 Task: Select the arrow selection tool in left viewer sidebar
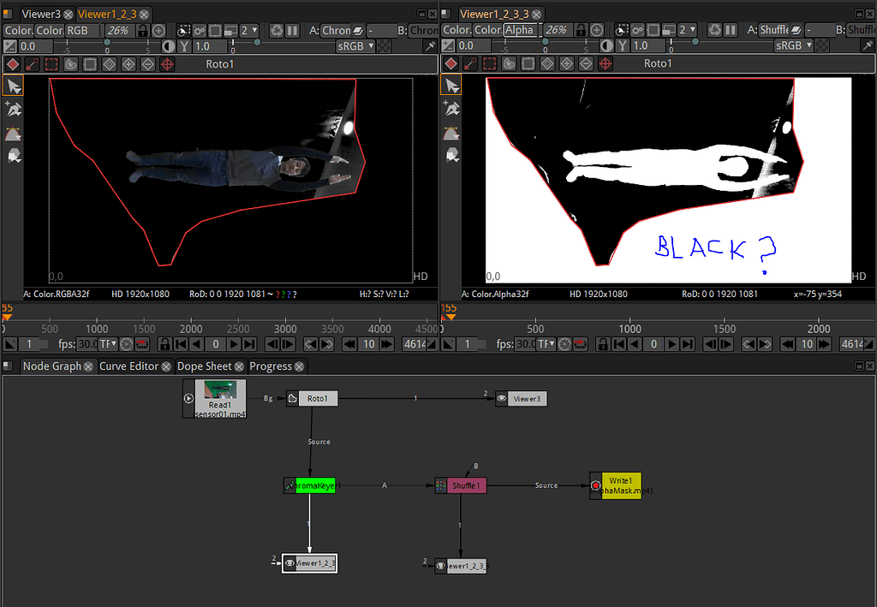(x=13, y=85)
